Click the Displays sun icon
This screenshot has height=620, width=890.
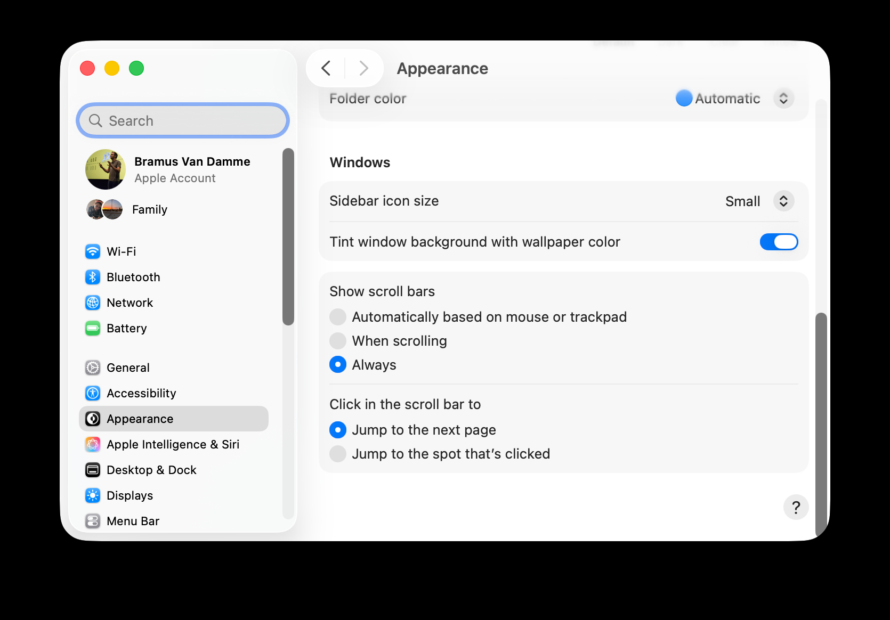93,495
